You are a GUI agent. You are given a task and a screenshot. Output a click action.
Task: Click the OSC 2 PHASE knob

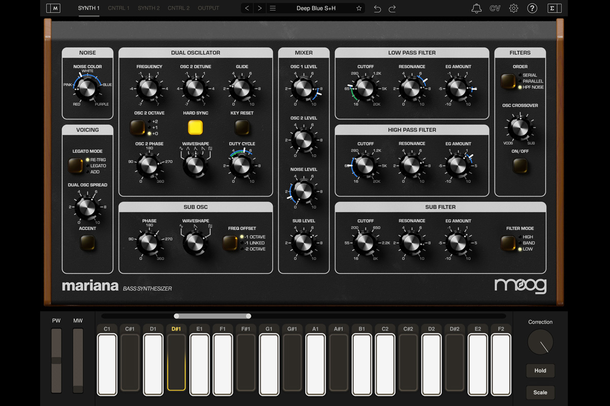pos(149,165)
